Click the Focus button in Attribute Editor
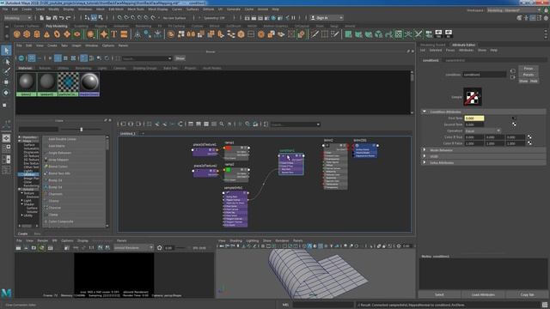 [x=529, y=69]
